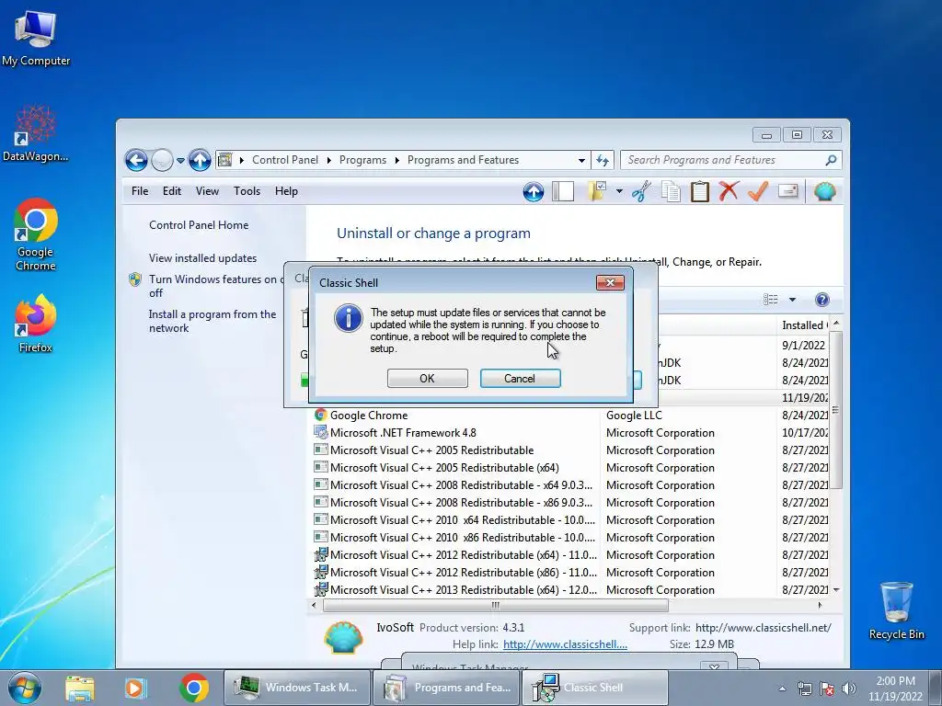
Task: Click the Up folder arrow beside address bar
Action: pos(200,160)
